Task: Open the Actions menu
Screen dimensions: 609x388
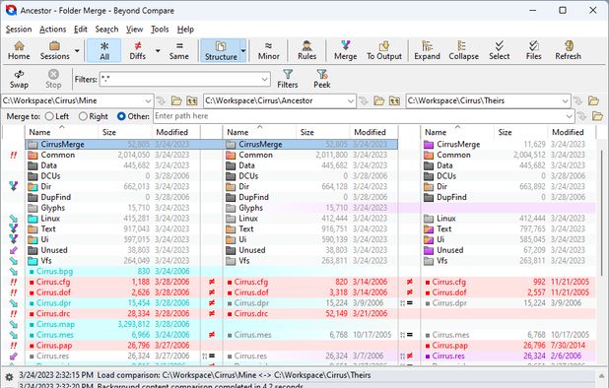Action: point(52,30)
